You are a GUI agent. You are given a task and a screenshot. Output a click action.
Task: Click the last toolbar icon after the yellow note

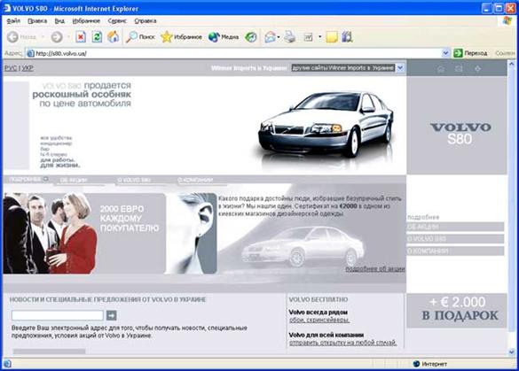click(x=347, y=37)
